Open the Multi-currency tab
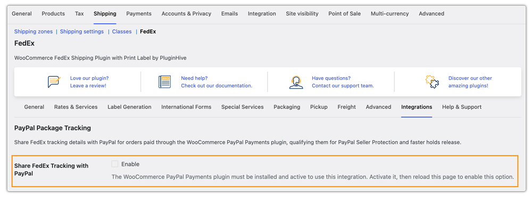The height and width of the screenshot is (197, 532). click(389, 14)
